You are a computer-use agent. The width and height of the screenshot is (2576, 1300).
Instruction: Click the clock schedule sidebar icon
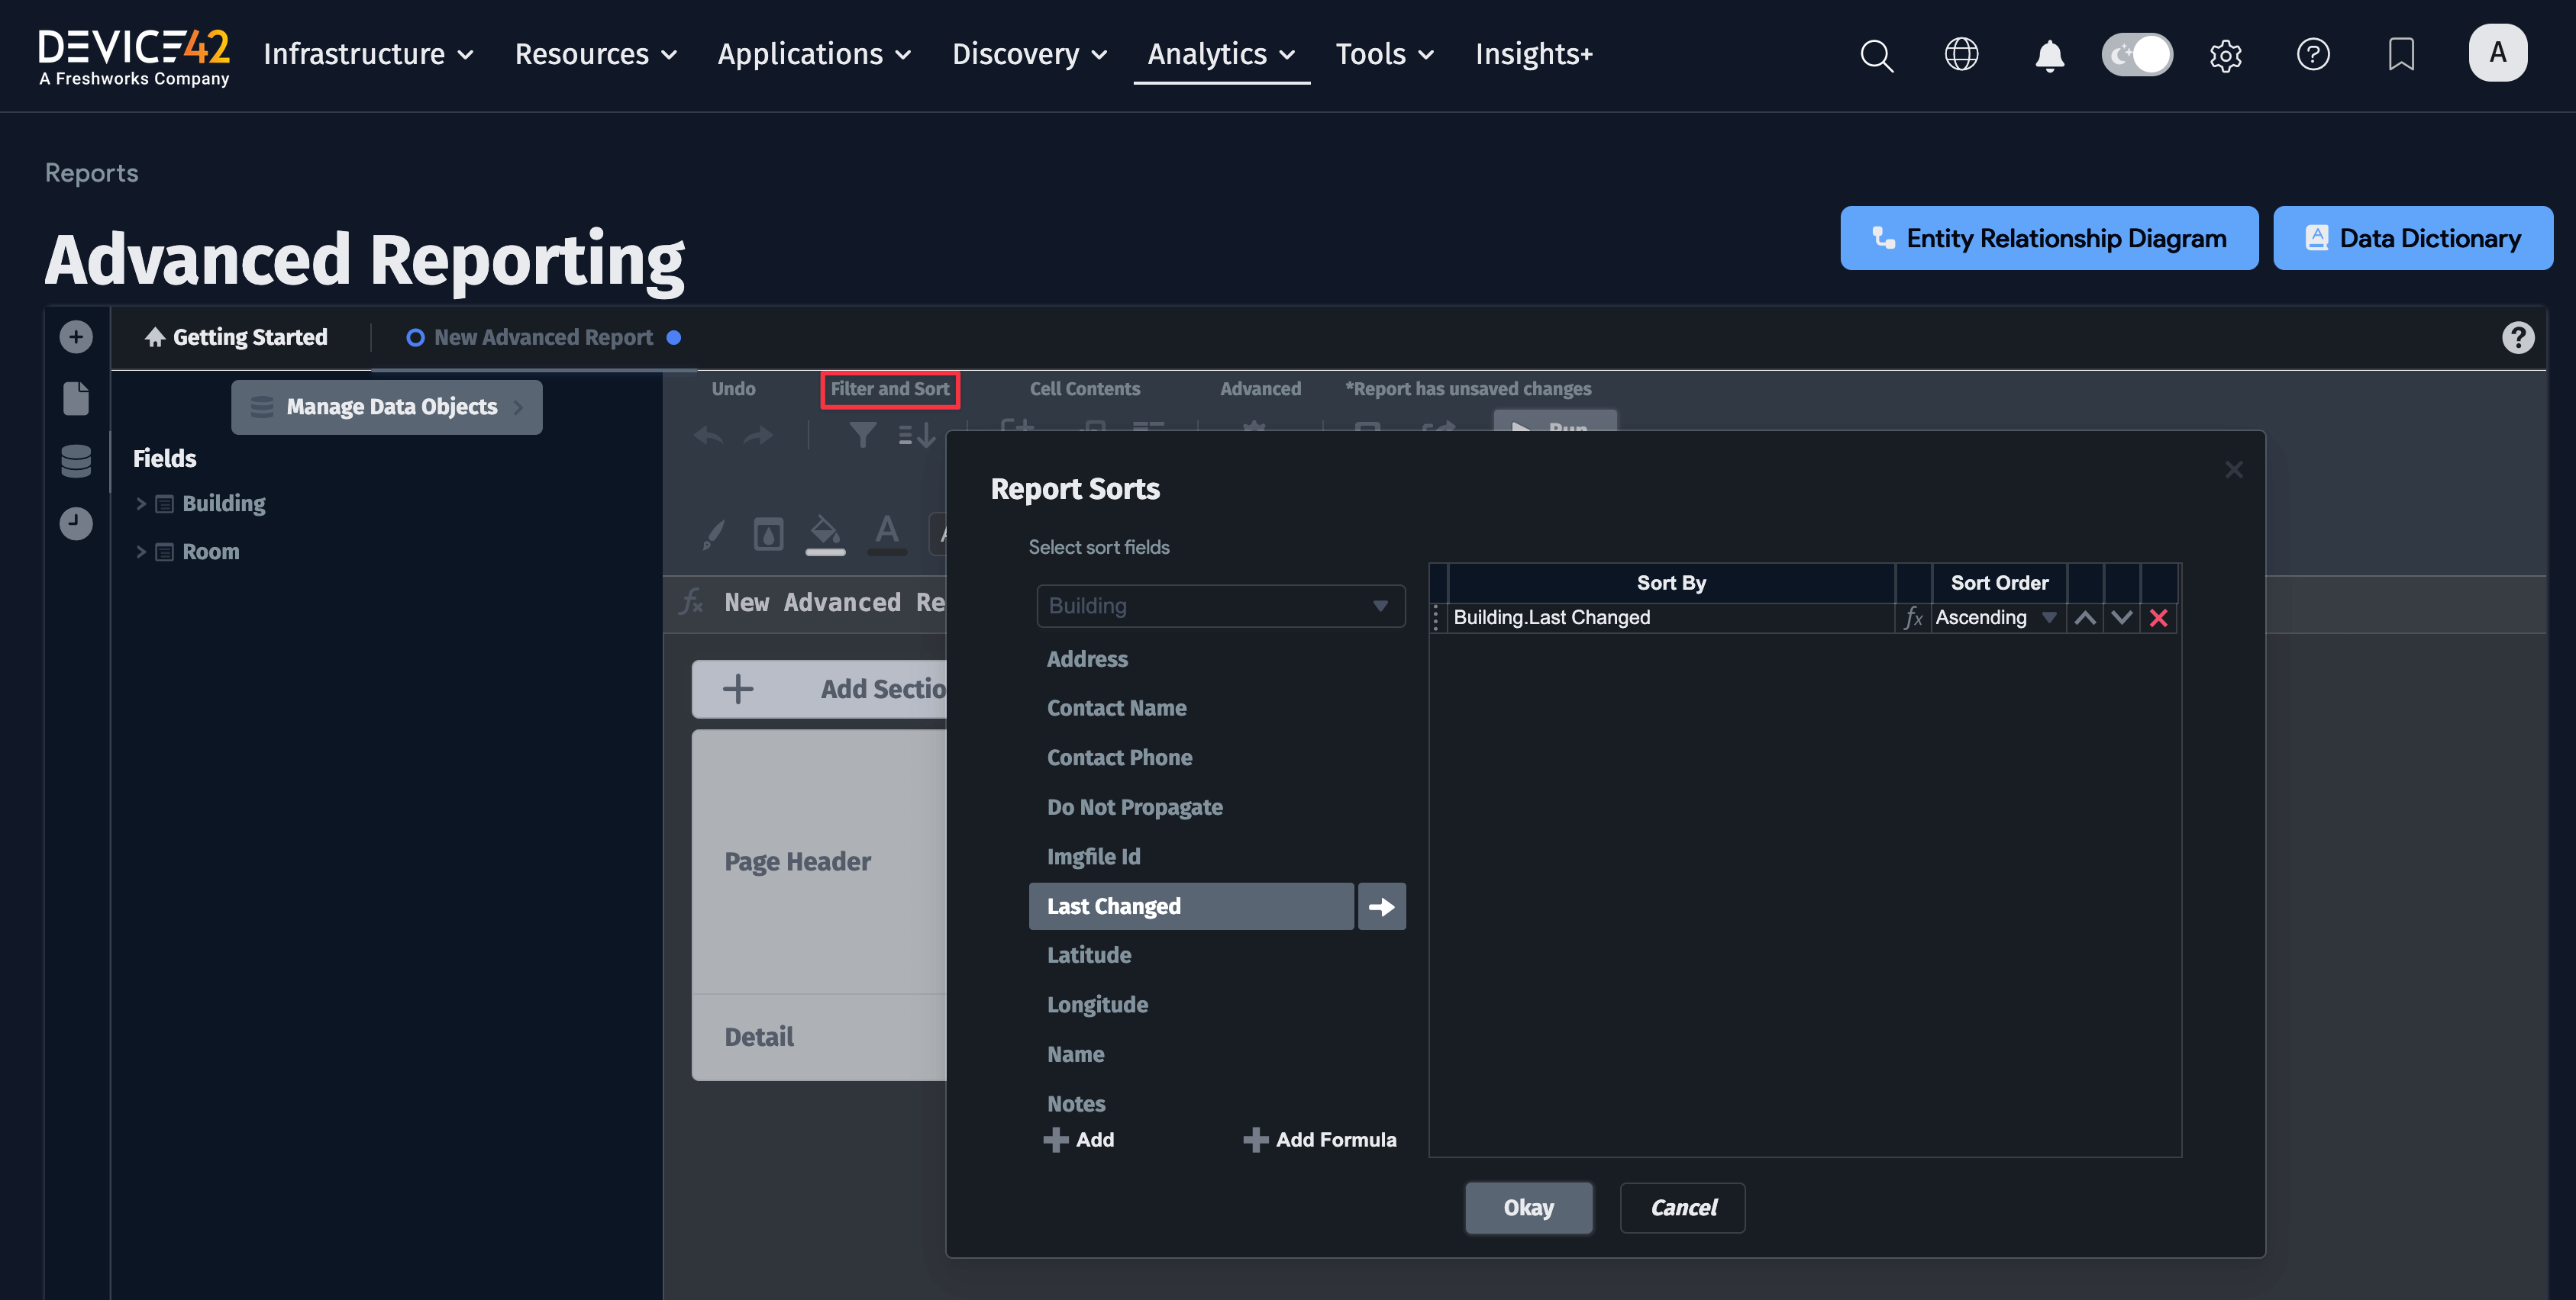coord(76,523)
